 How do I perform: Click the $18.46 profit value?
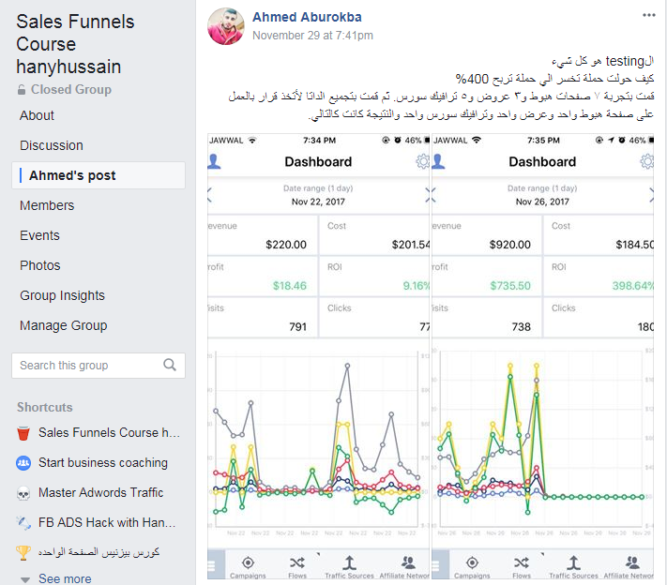pyautogui.click(x=289, y=286)
